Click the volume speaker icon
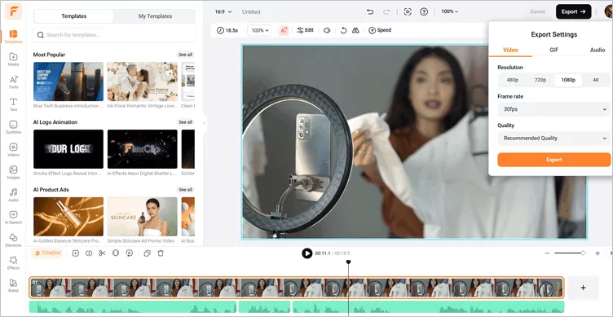The height and width of the screenshot is (317, 613). click(327, 30)
